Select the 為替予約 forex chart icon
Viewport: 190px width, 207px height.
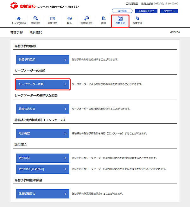click(x=120, y=18)
